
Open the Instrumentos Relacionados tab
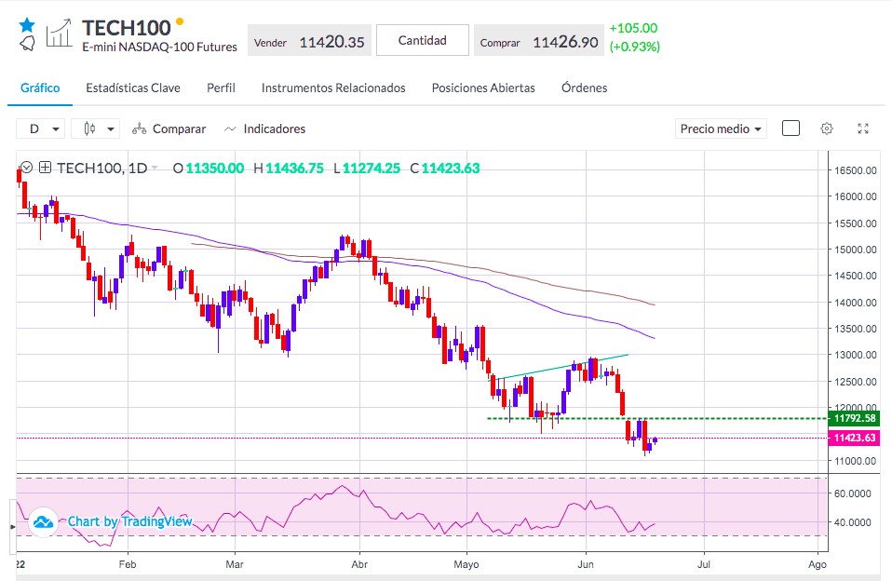(333, 88)
